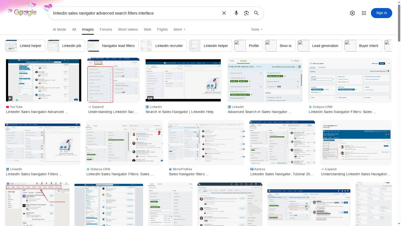Click Kanbox favicon icon

[x=252, y=169]
